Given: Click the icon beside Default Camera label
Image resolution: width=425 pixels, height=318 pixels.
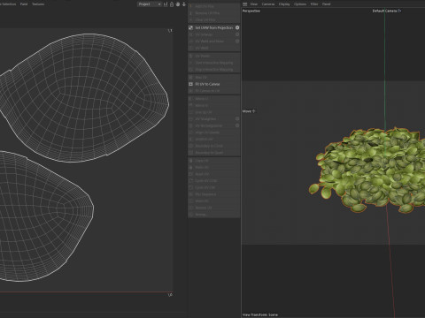Looking at the screenshot, I should [x=399, y=11].
